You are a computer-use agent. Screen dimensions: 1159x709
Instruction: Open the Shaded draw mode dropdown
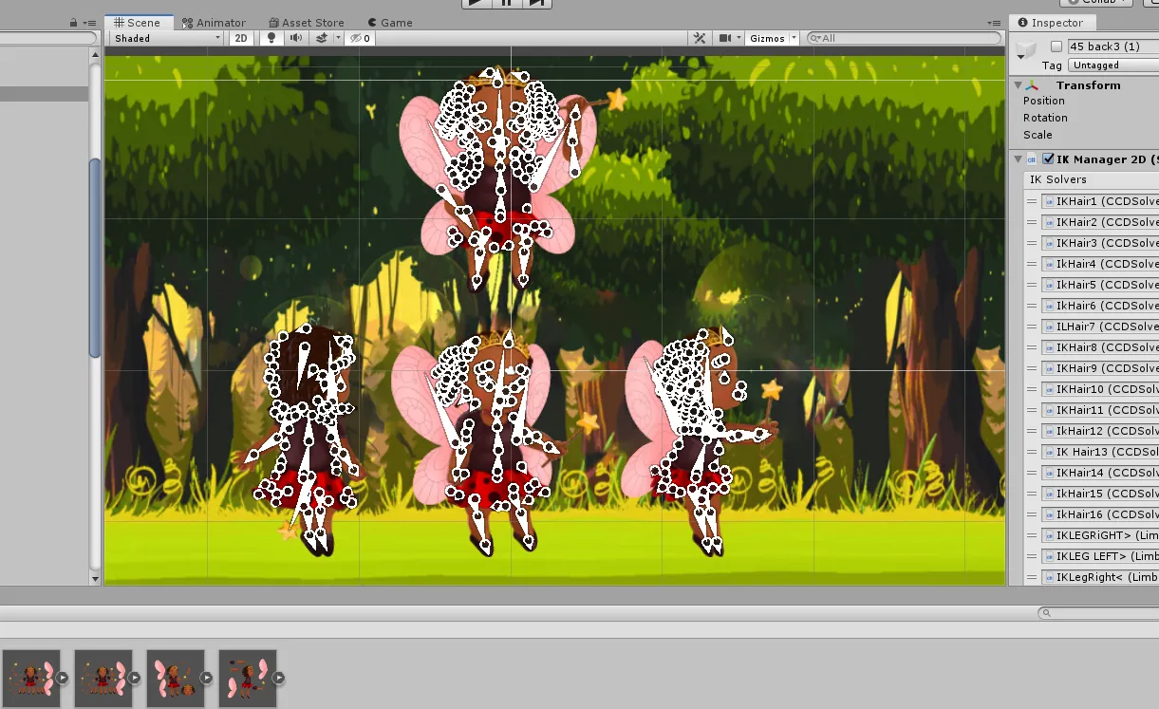[x=166, y=38]
